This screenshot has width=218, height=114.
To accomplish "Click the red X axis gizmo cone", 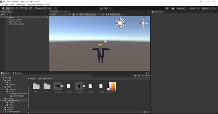I will coord(140,23).
